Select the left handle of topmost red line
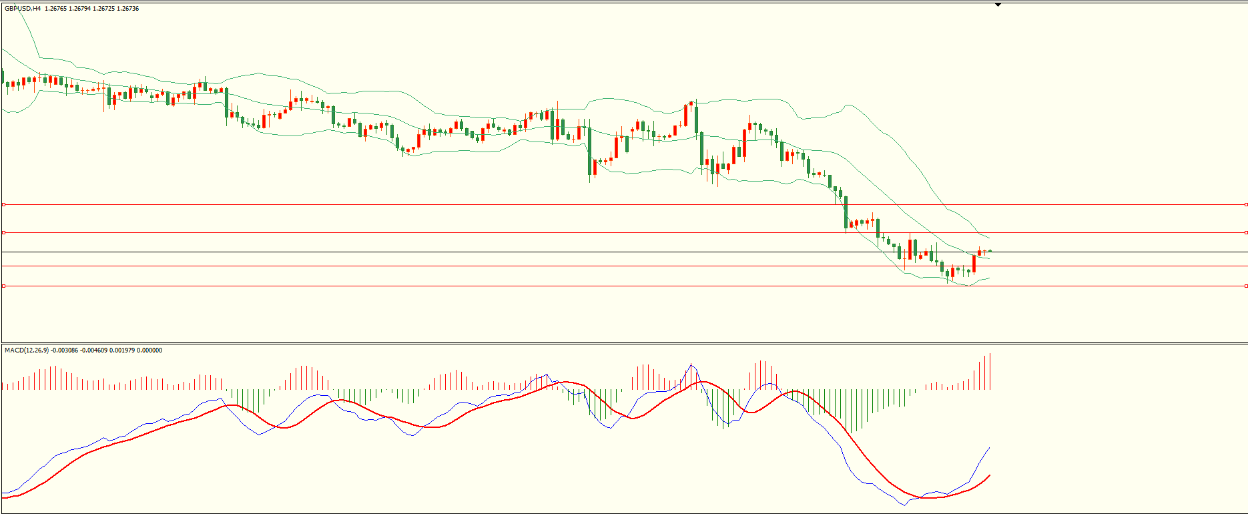1248x514 pixels. coord(4,205)
